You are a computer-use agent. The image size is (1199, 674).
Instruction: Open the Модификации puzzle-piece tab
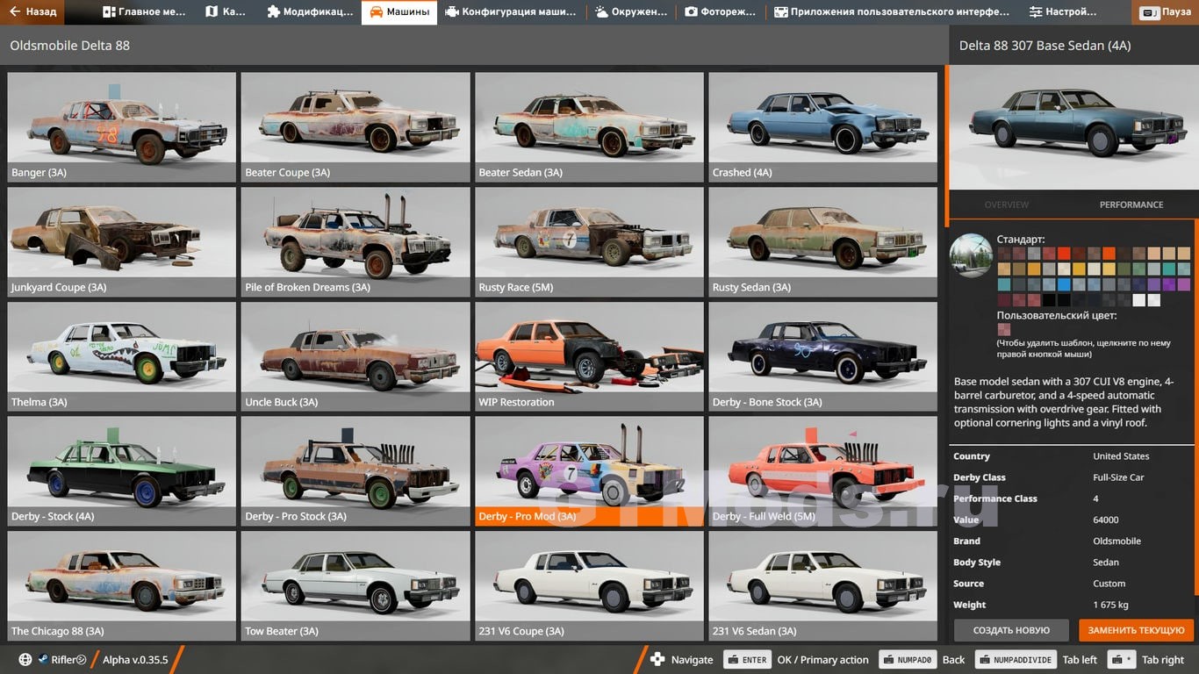click(310, 12)
